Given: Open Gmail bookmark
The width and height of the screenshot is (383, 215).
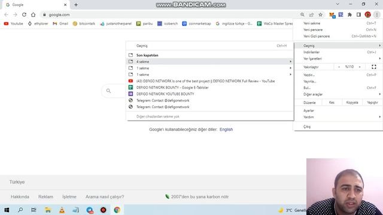Looking at the screenshot, I should 60,24.
